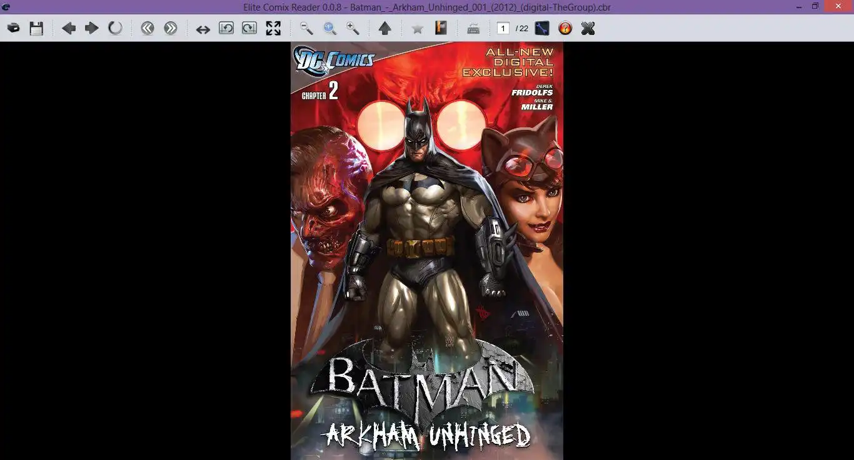Add a bookmark using the star icon
Screen dimensions: 854x460
tap(418, 29)
